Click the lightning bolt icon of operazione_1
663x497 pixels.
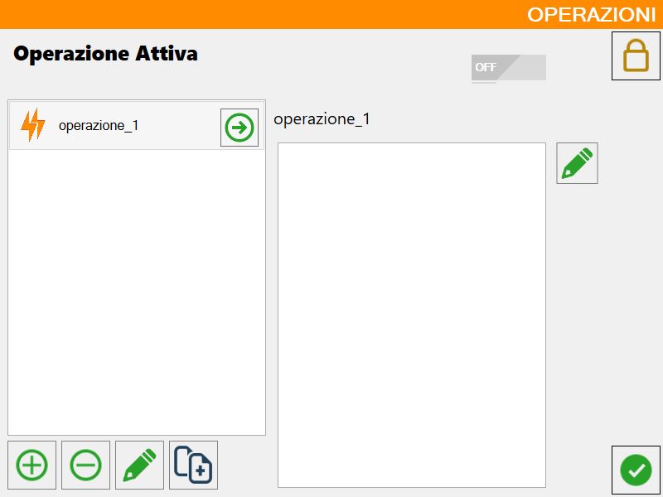(x=32, y=125)
